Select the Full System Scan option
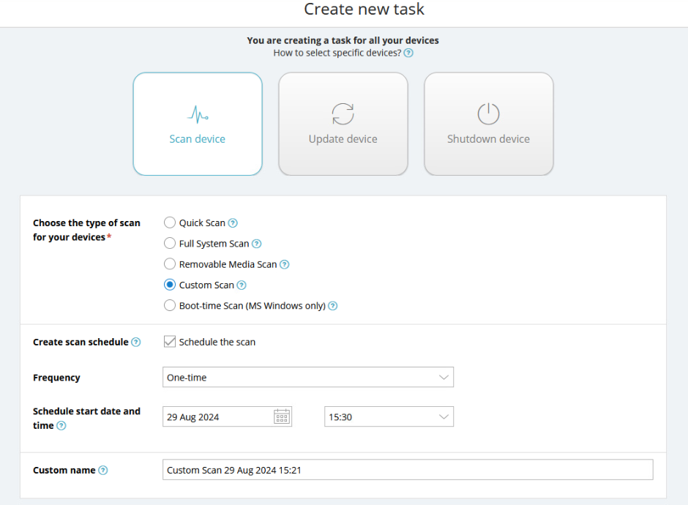This screenshot has height=505, width=688. coord(170,243)
